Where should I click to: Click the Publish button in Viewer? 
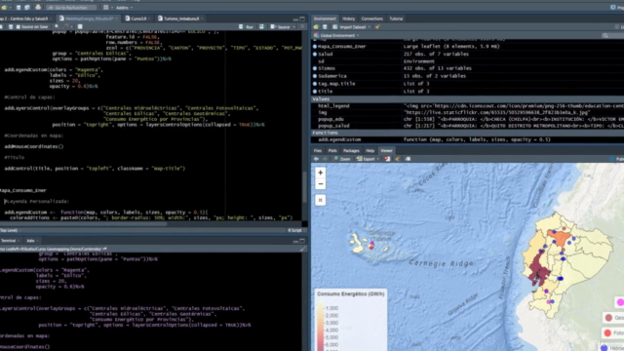click(617, 159)
